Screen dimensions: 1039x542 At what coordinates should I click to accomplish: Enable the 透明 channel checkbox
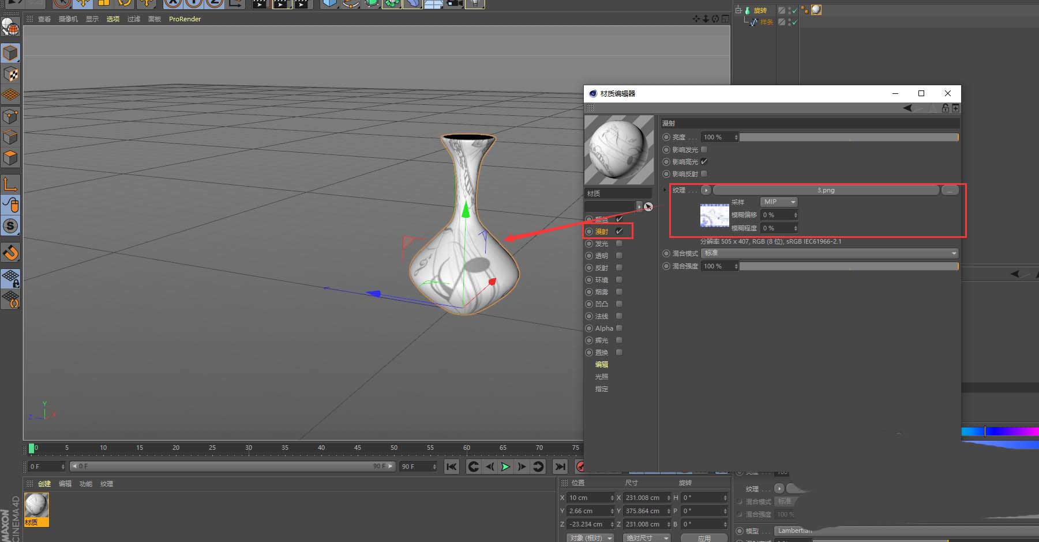[619, 256]
